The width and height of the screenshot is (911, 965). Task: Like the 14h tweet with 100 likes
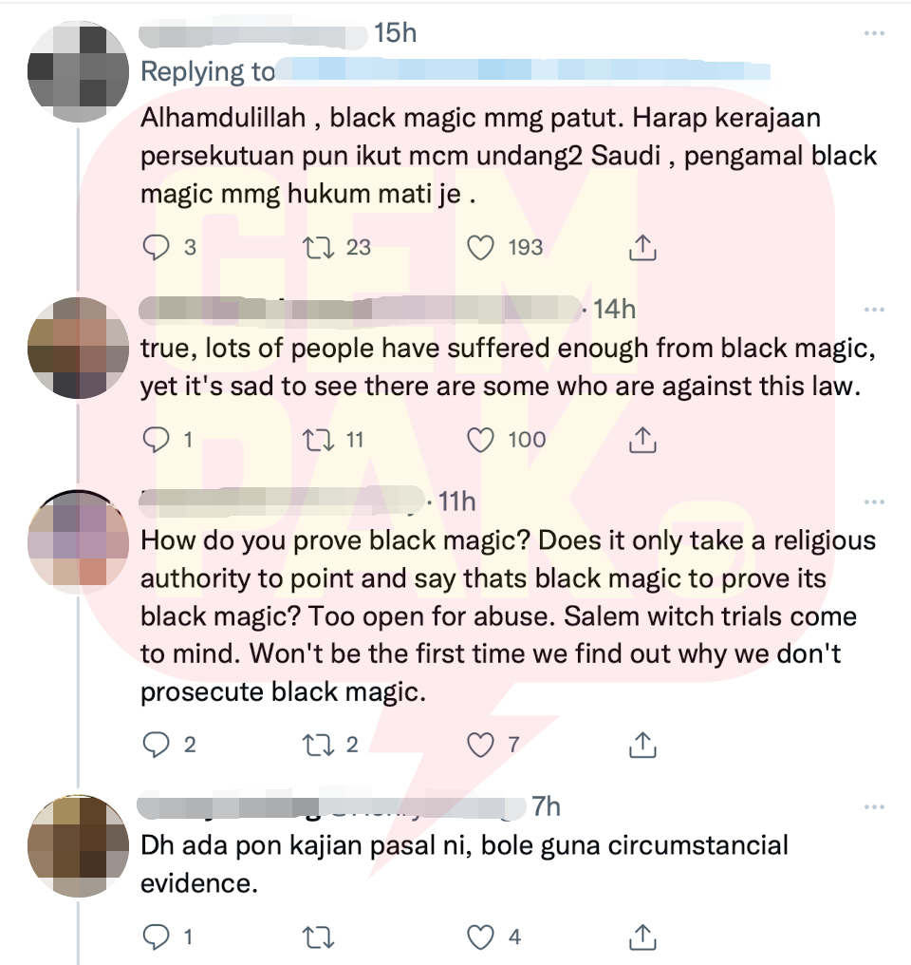coord(480,441)
